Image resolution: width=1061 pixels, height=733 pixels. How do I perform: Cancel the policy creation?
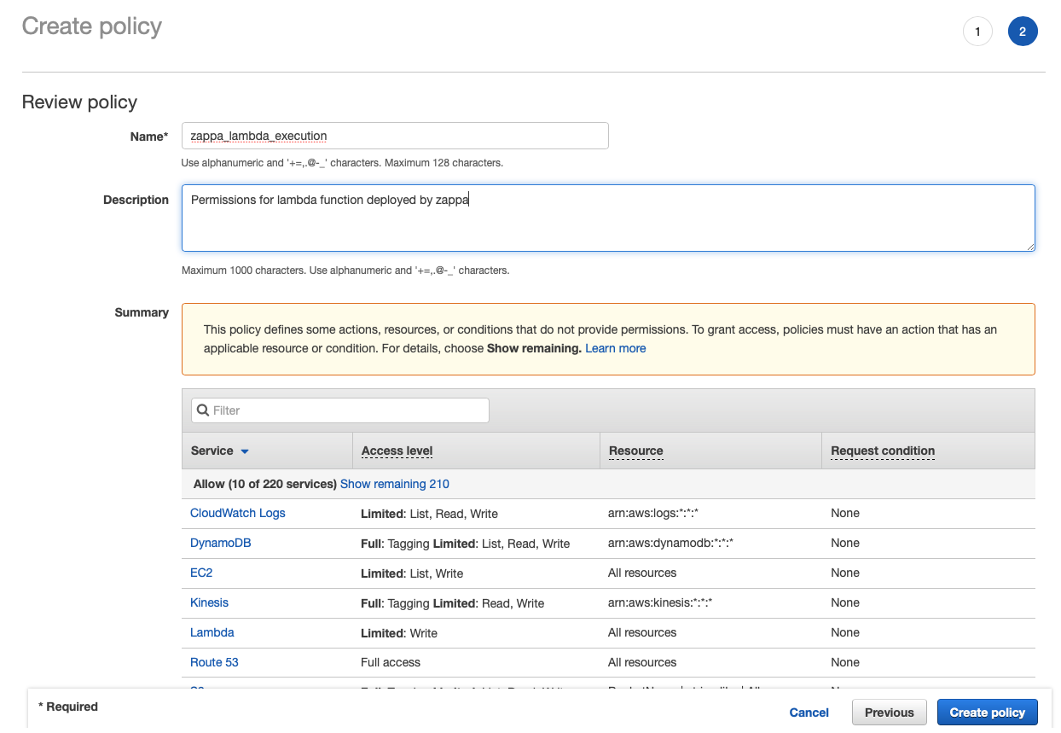coord(809,712)
